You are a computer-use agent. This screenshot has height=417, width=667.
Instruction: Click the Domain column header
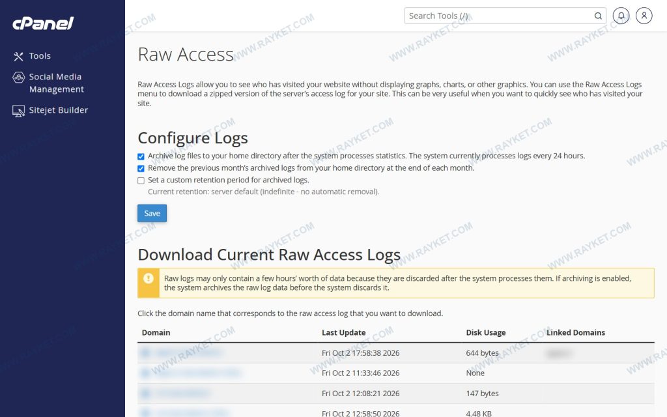156,332
